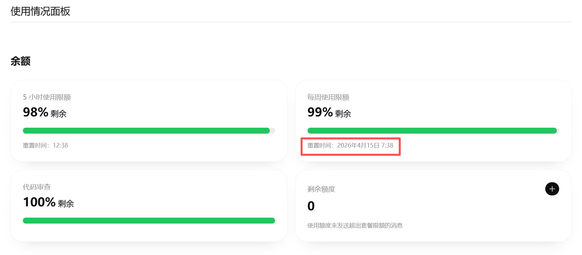Click the 100% 剩余 value
The image size is (582, 255).
pos(48,202)
